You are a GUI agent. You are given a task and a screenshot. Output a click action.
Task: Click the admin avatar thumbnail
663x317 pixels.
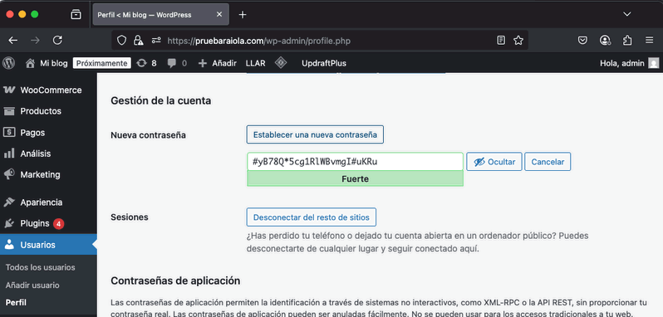[654, 63]
